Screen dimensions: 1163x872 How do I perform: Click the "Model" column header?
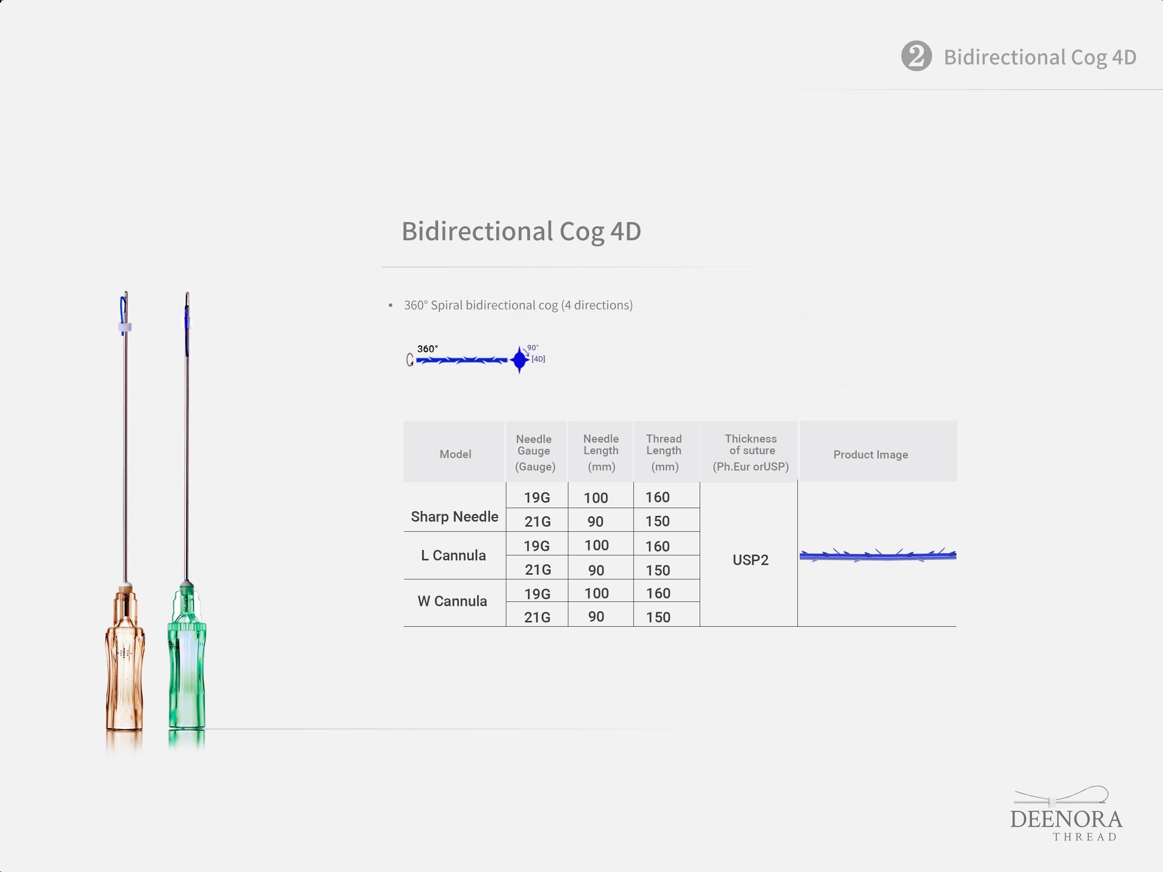tap(456, 454)
